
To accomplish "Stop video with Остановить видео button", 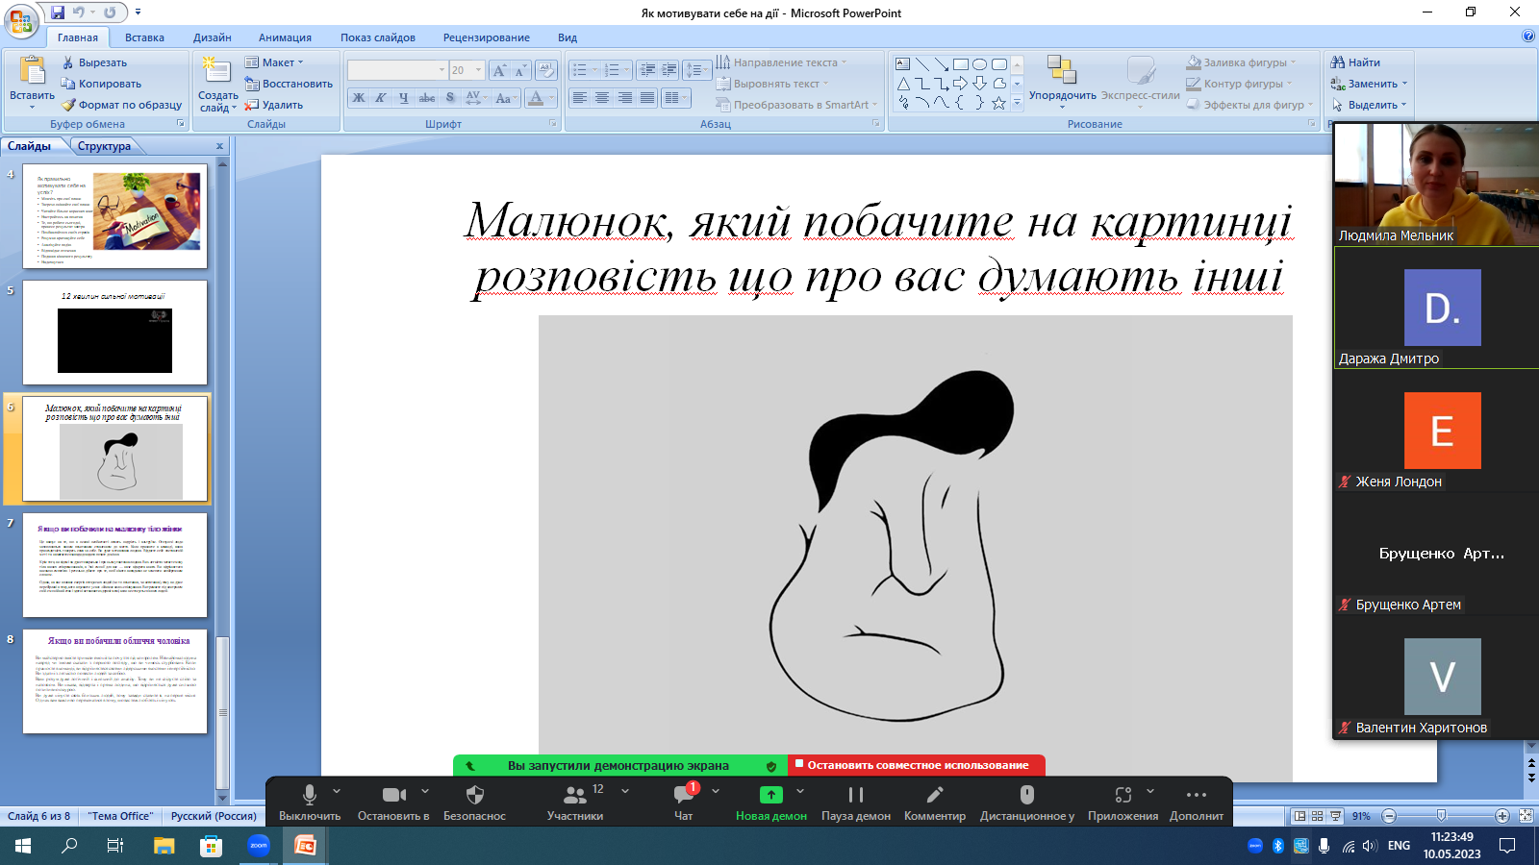I will coord(393,802).
